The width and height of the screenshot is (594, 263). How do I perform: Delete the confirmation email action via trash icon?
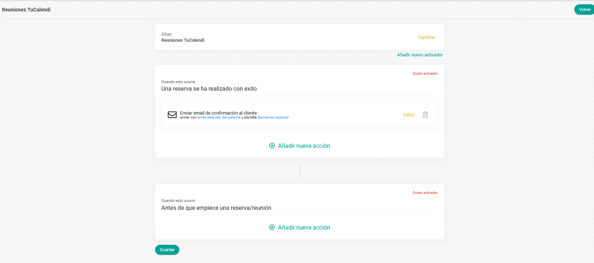coord(425,115)
